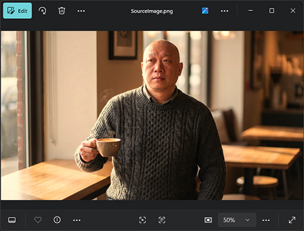
Task: Click the SourceImage.png file name
Action: 152,11
